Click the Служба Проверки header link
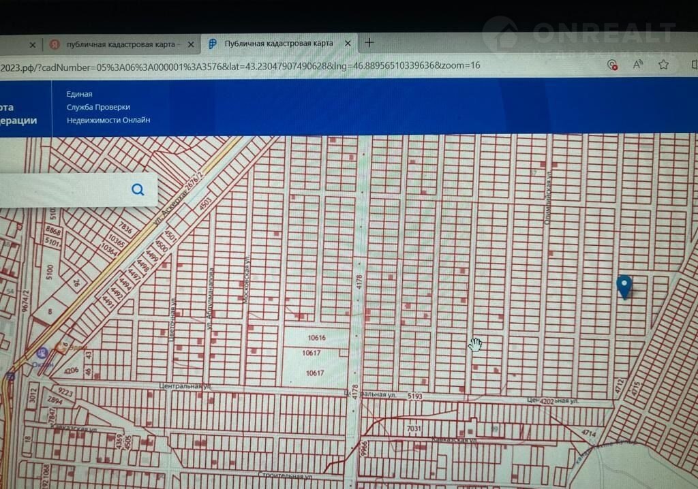This screenshot has width=698, height=489. pos(98,107)
